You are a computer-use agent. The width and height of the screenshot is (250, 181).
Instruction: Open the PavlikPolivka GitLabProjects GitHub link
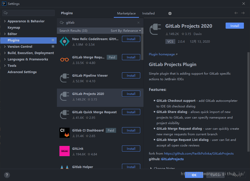(199, 153)
